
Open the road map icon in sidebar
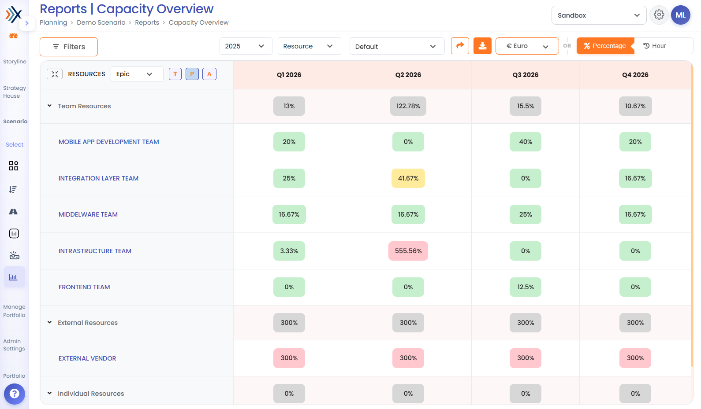(13, 211)
